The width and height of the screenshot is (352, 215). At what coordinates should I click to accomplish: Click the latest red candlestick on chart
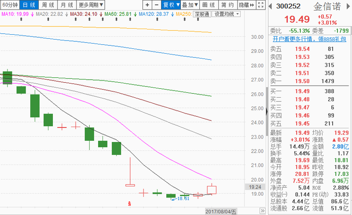tap(212, 189)
